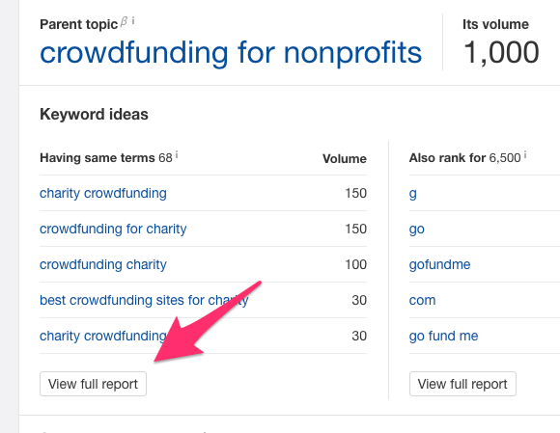
Task: Click the Also rank for heading
Action: (x=447, y=157)
